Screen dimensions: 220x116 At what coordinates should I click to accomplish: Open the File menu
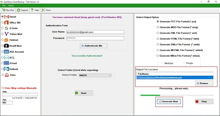click(4, 6)
